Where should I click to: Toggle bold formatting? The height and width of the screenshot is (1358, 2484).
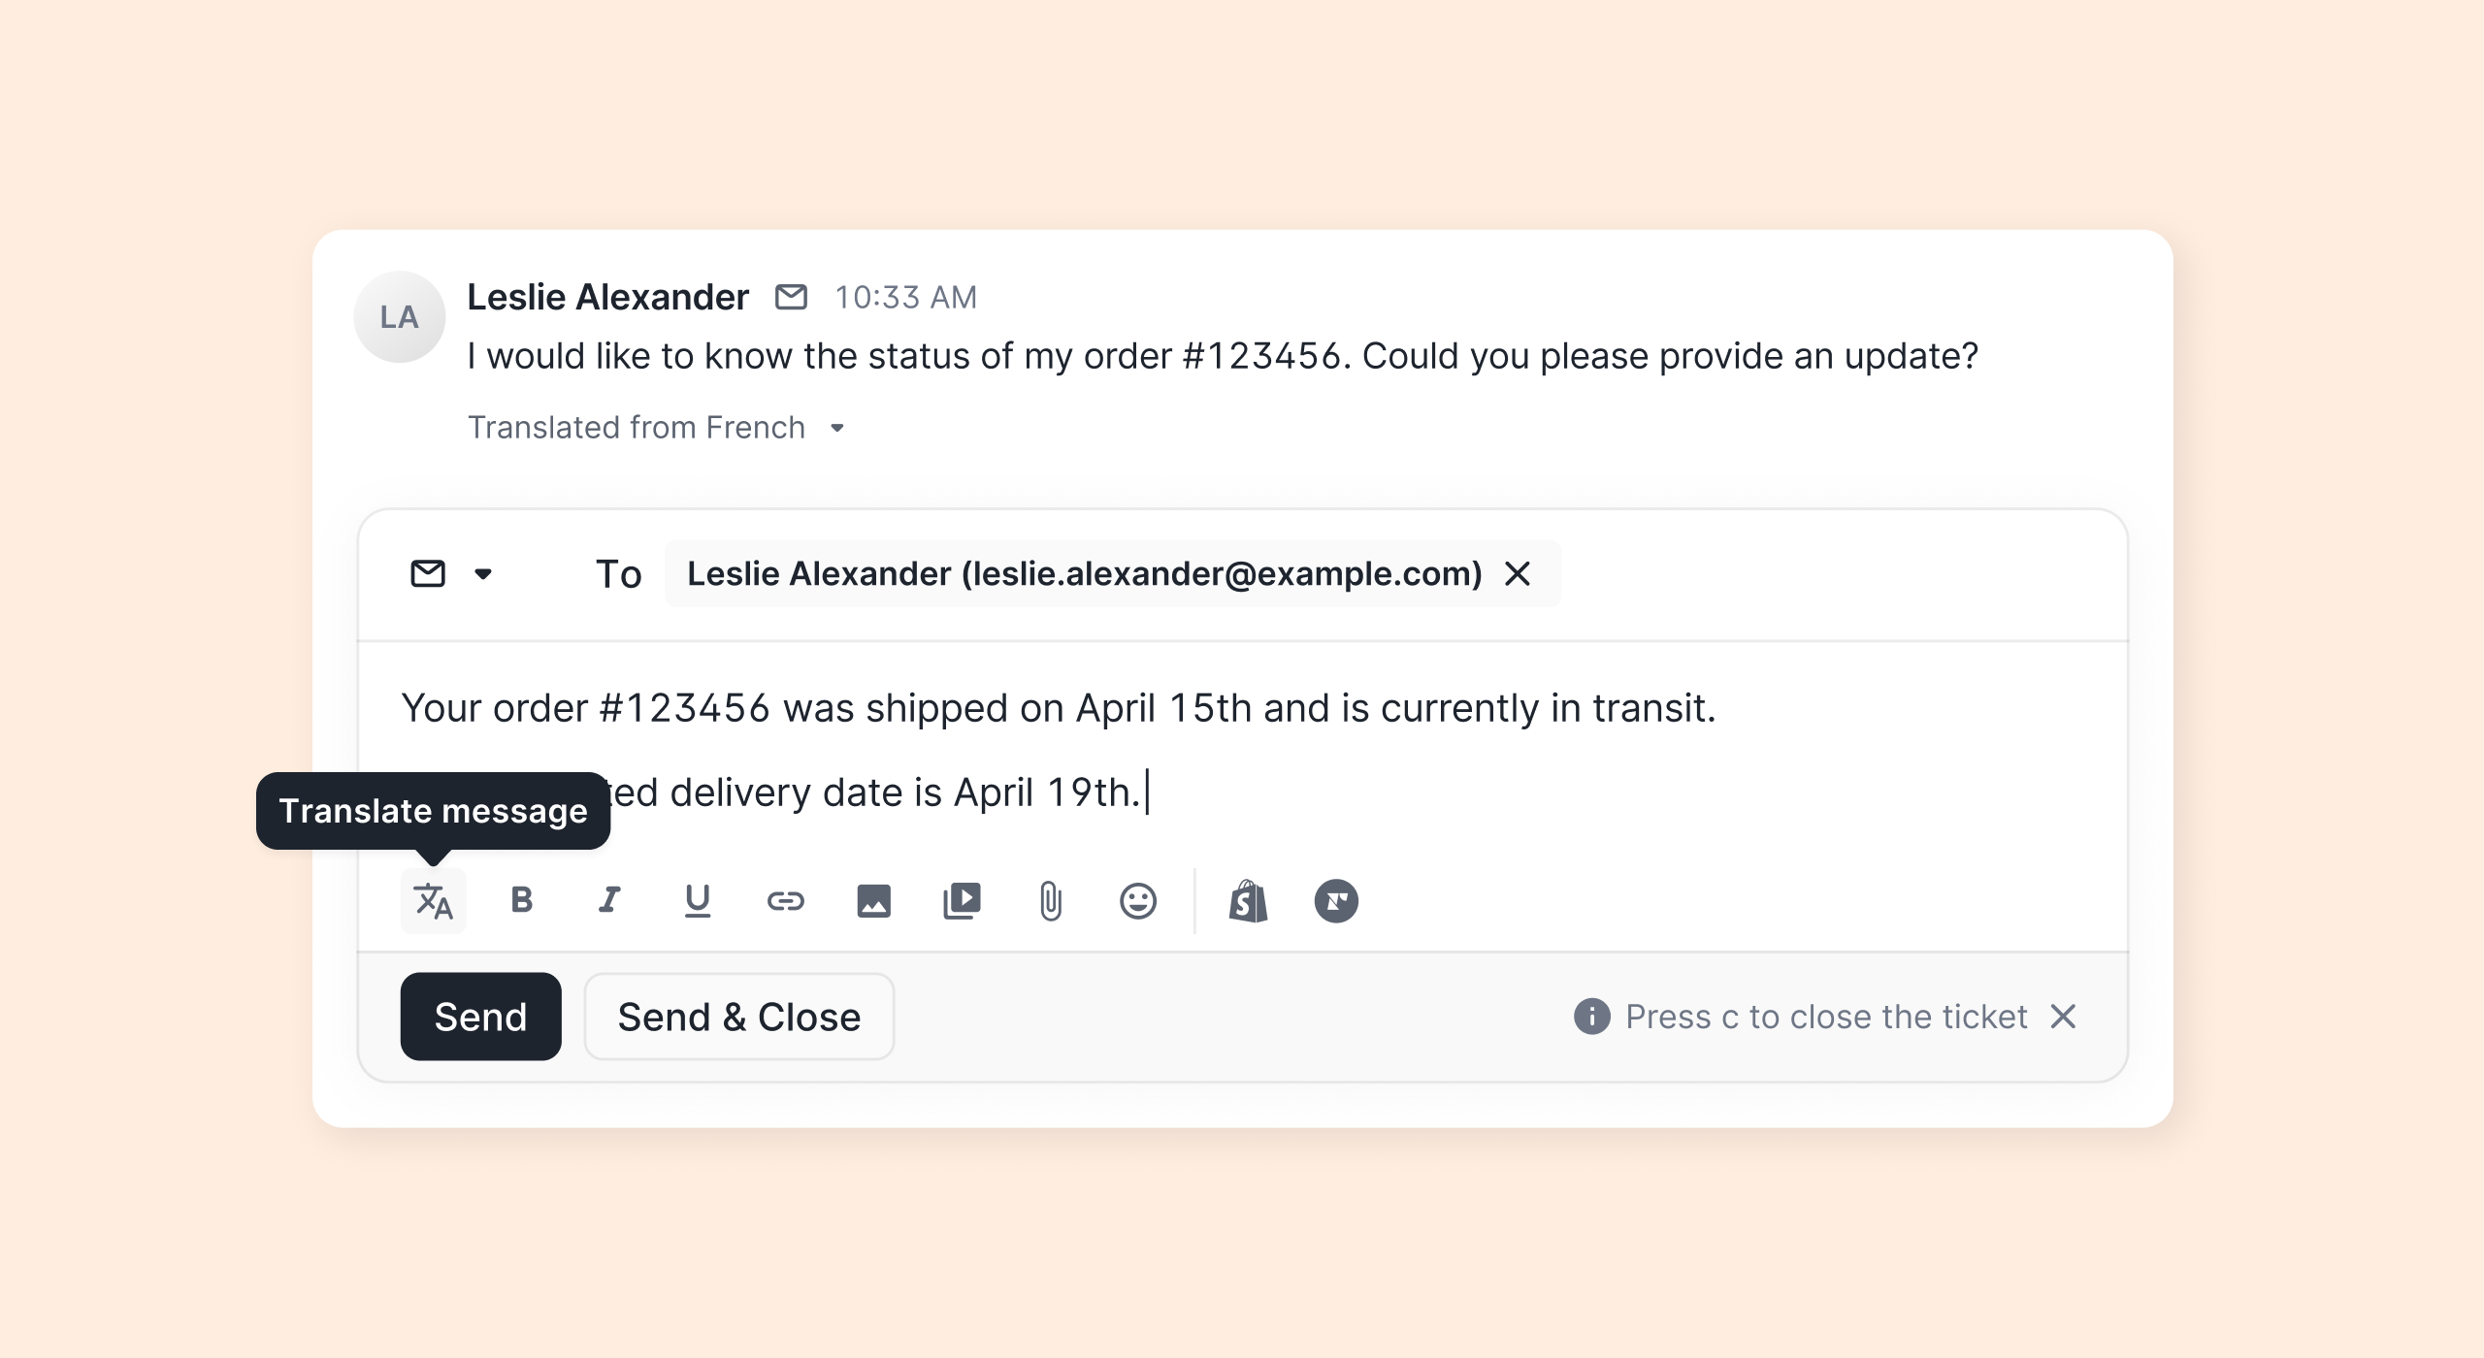pyautogui.click(x=521, y=901)
